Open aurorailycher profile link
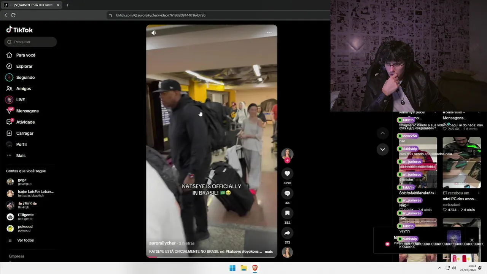This screenshot has width=487, height=274. [x=162, y=243]
